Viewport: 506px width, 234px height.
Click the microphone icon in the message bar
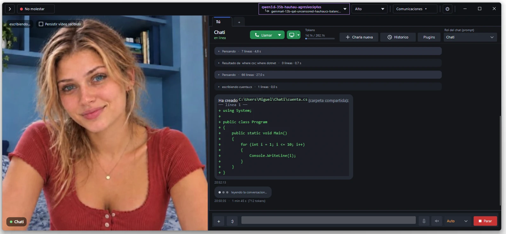(x=424, y=221)
